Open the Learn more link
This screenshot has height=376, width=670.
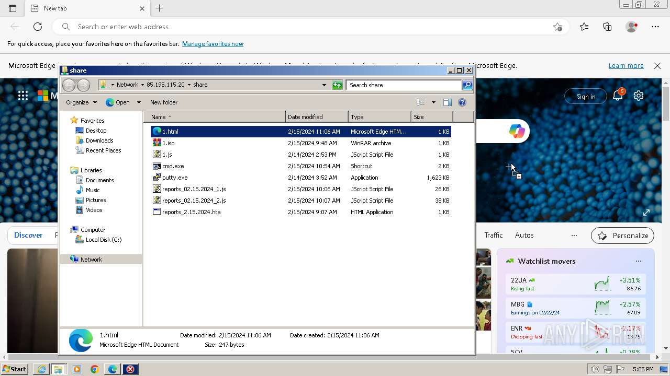coord(626,66)
